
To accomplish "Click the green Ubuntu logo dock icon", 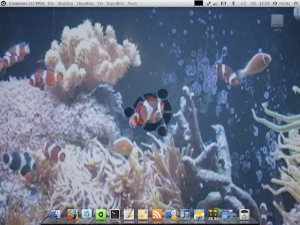I will [x=101, y=214].
